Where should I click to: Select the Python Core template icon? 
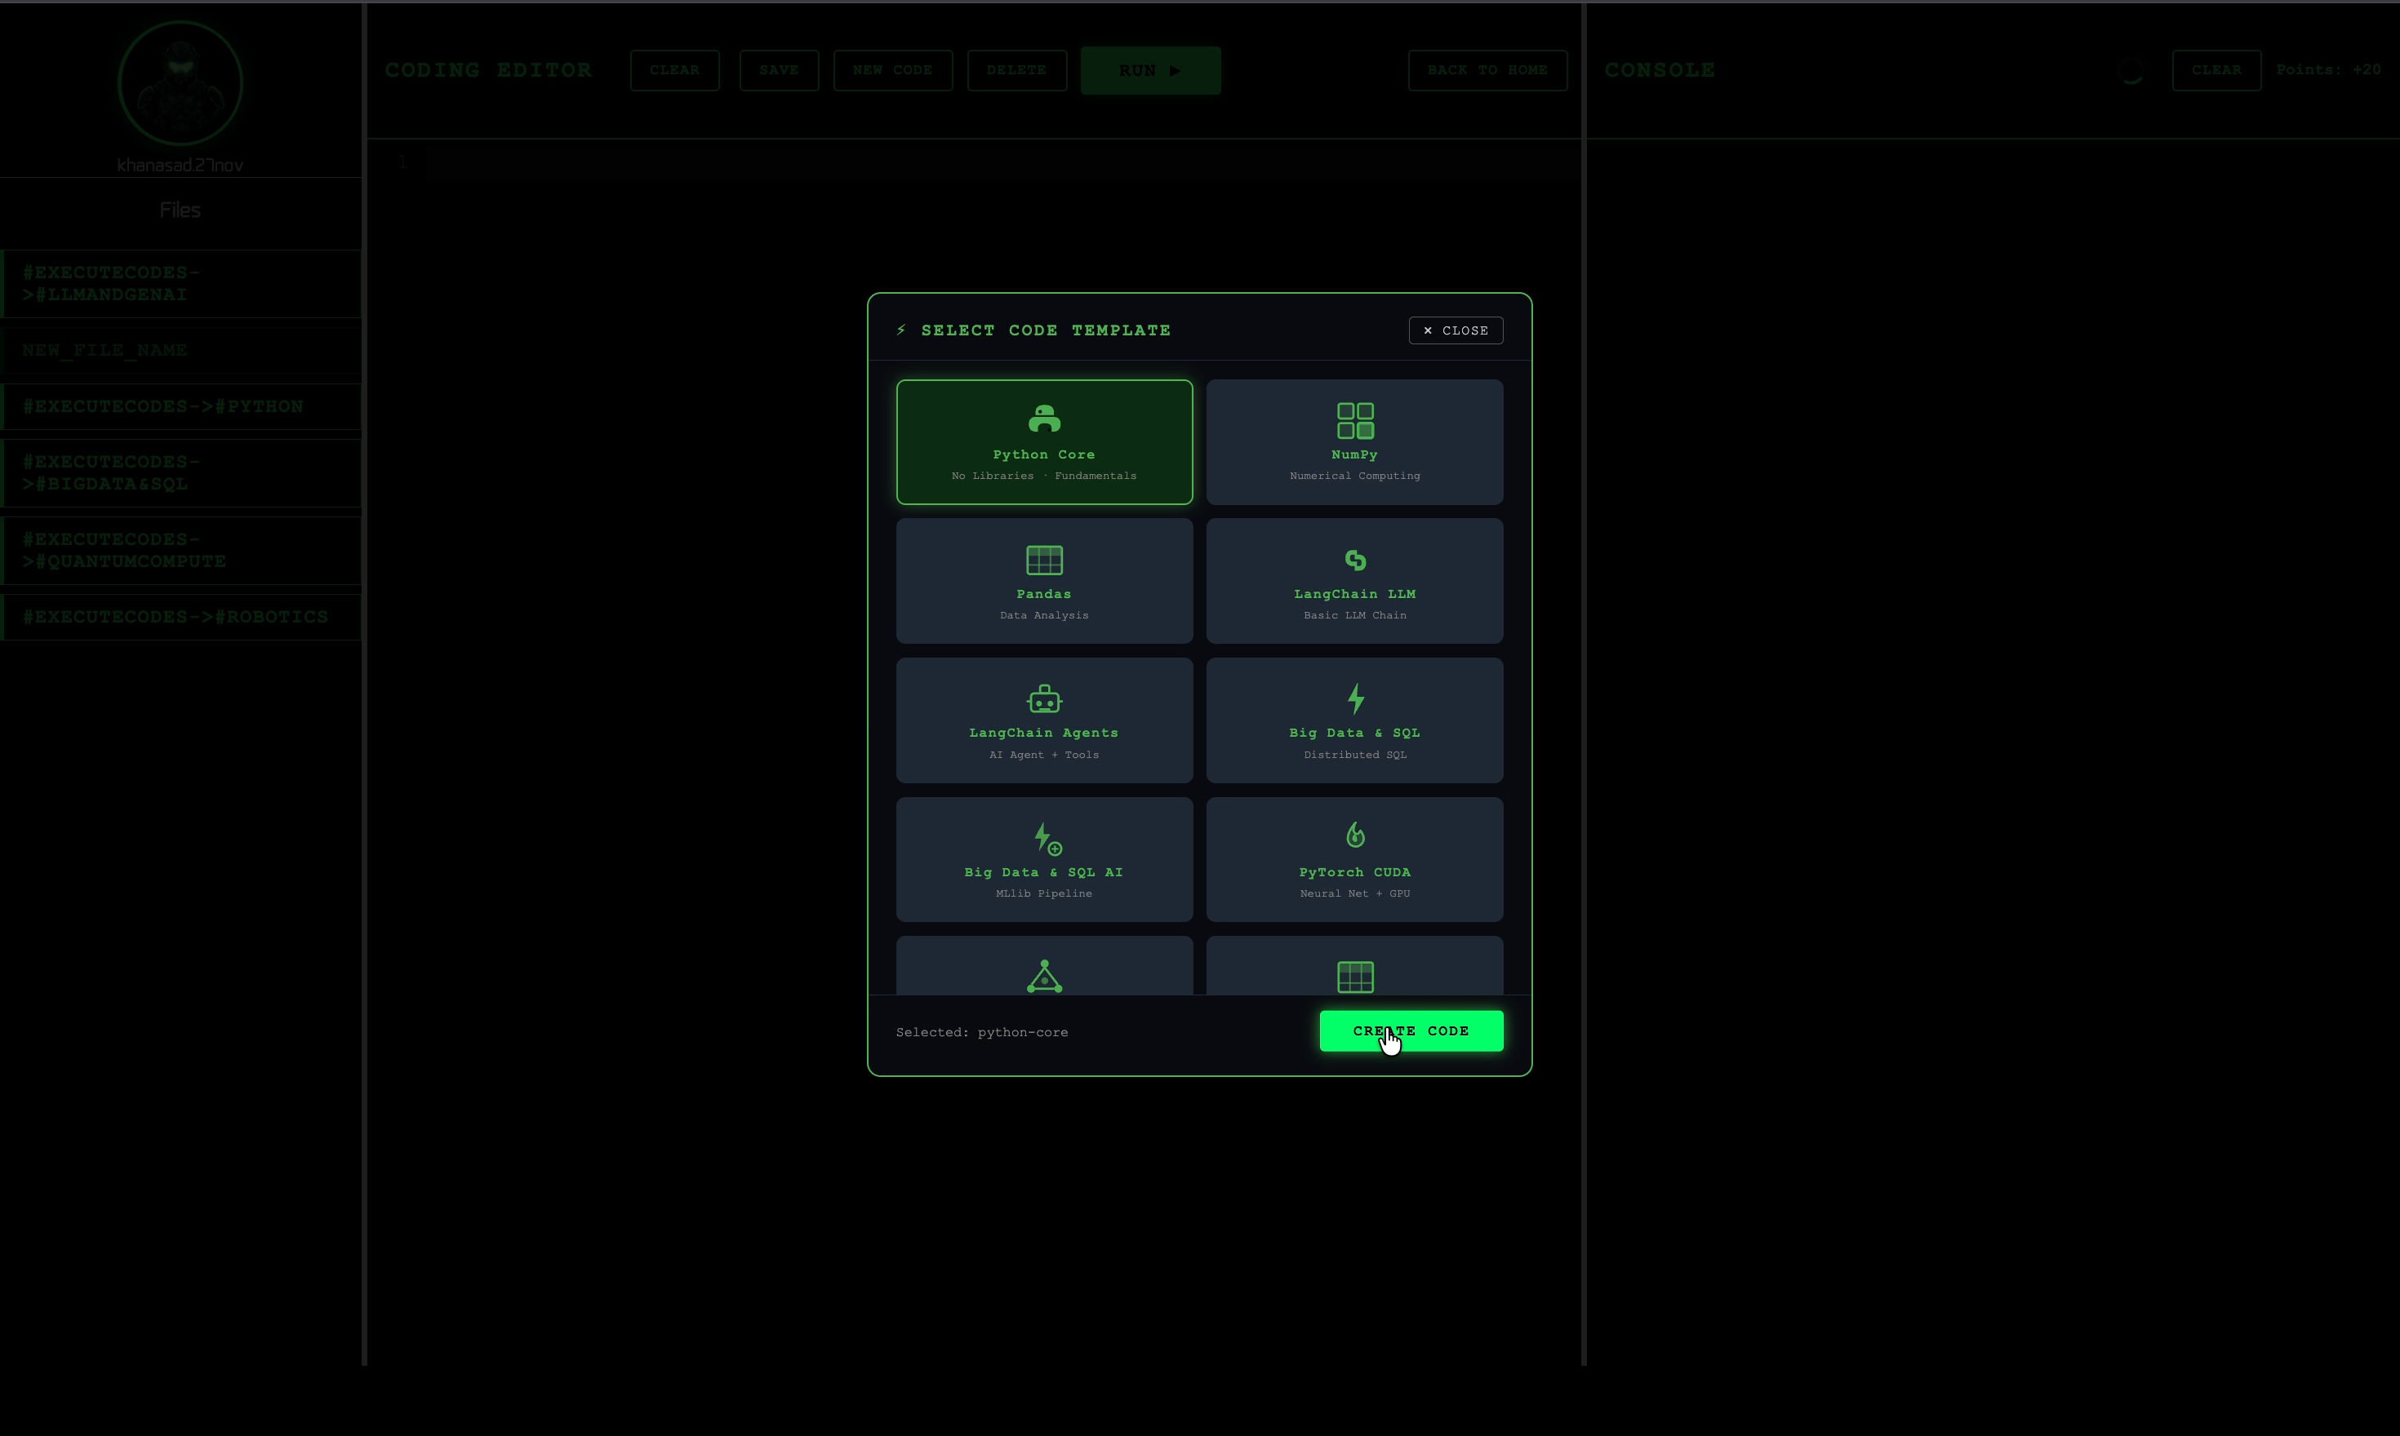click(x=1043, y=419)
